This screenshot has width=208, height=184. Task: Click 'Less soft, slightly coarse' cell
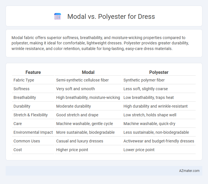click(x=146, y=89)
